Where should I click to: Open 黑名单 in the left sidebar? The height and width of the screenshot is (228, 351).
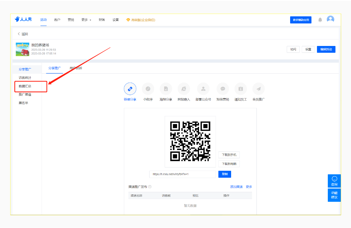tap(23, 103)
